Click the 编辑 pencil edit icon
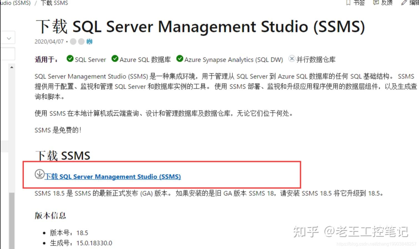 404,3
